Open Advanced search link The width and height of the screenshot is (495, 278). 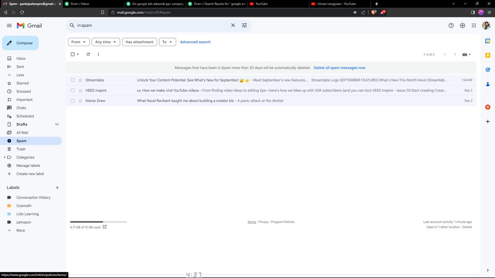pos(195,42)
